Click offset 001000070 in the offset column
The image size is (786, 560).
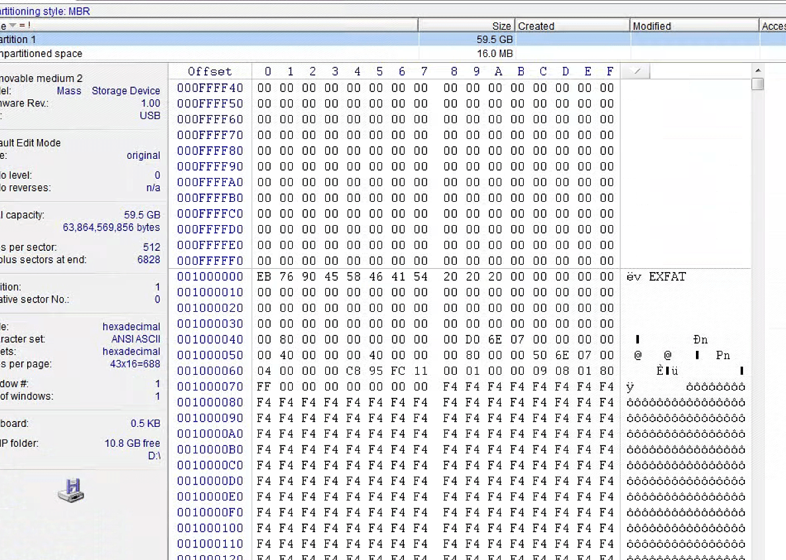pos(210,387)
